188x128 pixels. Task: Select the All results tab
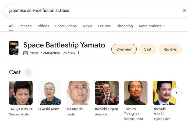point(11,26)
